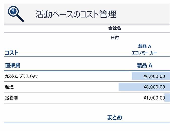Click the 直接費 header cell

(13, 65)
